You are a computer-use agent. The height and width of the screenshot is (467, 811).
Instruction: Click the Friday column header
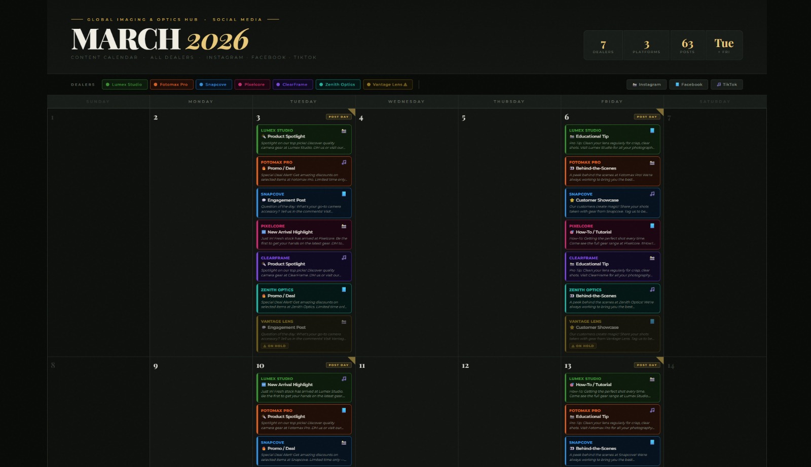click(x=612, y=102)
